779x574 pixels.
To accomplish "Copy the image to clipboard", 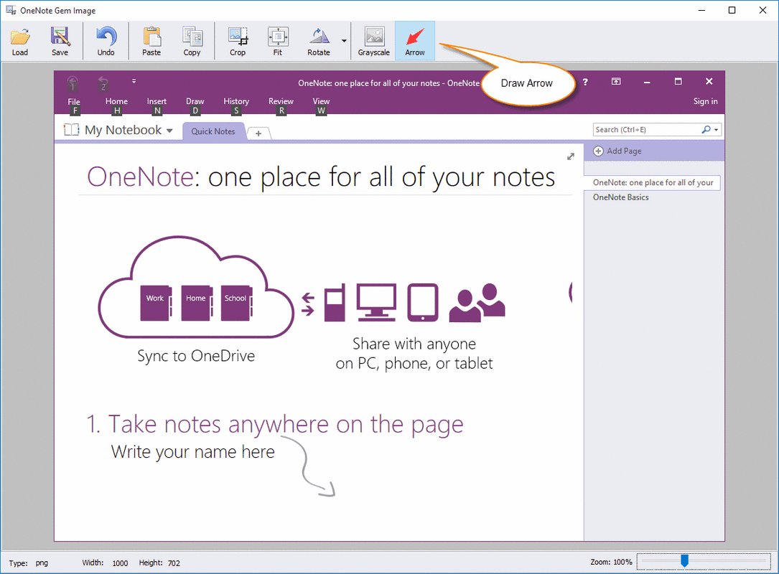I will tap(192, 41).
